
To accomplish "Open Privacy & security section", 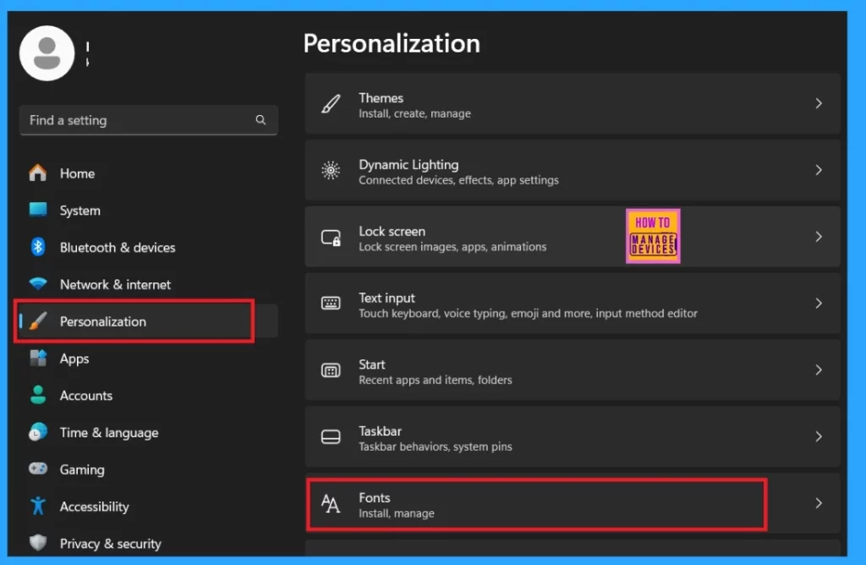I will (x=148, y=543).
